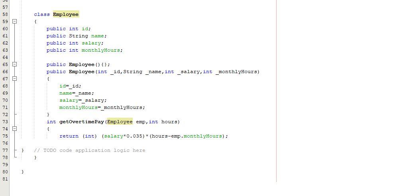Click 'emp.monthlyHours' in the return statement
Screen dimensions: 405x196
coord(196,136)
